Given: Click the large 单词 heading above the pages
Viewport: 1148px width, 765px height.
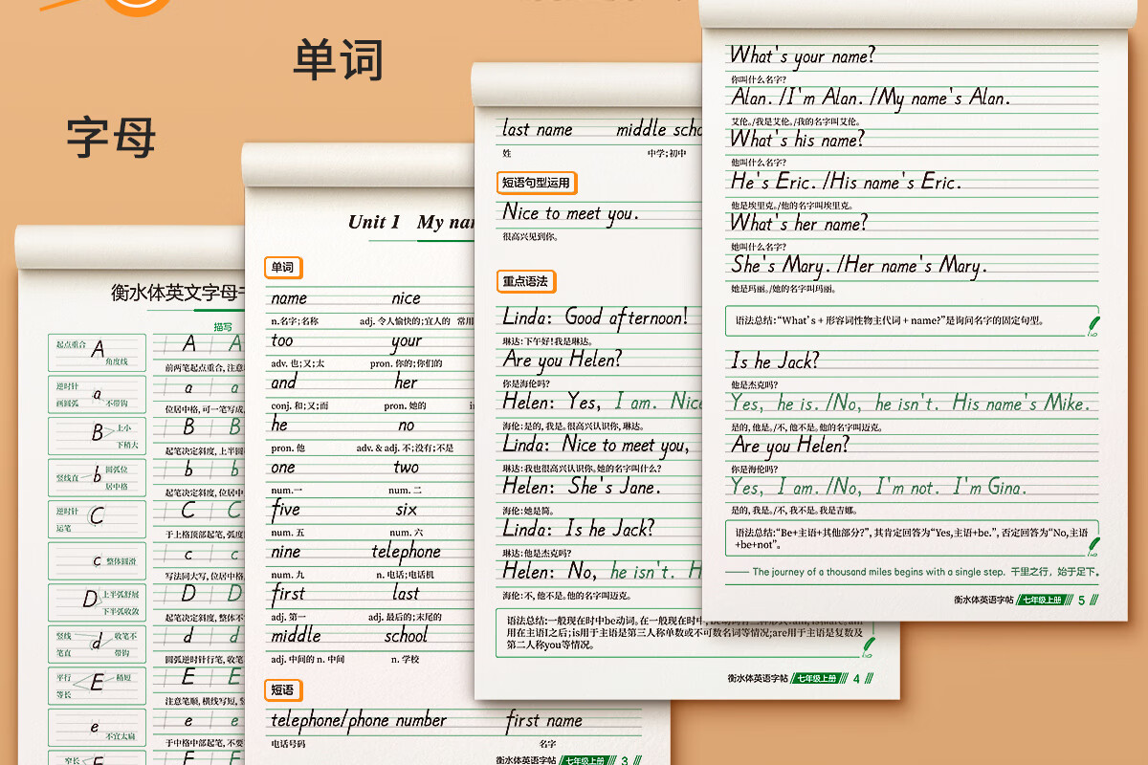Looking at the screenshot, I should pyautogui.click(x=338, y=59).
